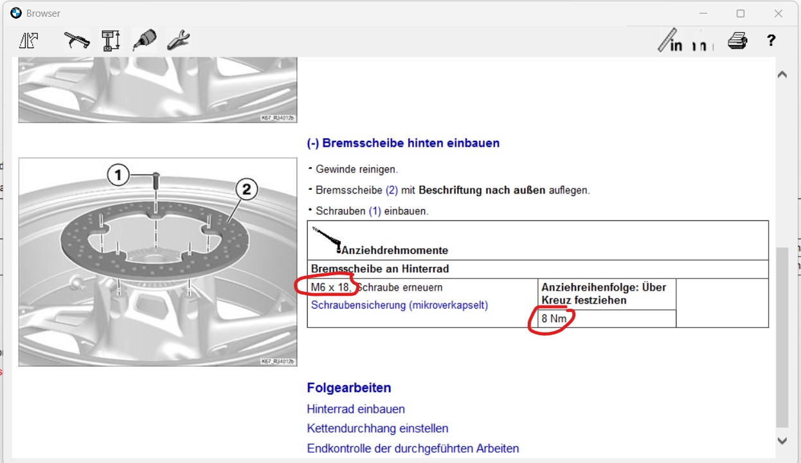
Task: Open the 'Kettendurchhang einstellen' link
Action: coord(377,428)
